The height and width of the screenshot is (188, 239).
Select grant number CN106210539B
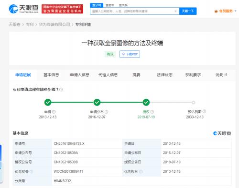tap(66, 162)
